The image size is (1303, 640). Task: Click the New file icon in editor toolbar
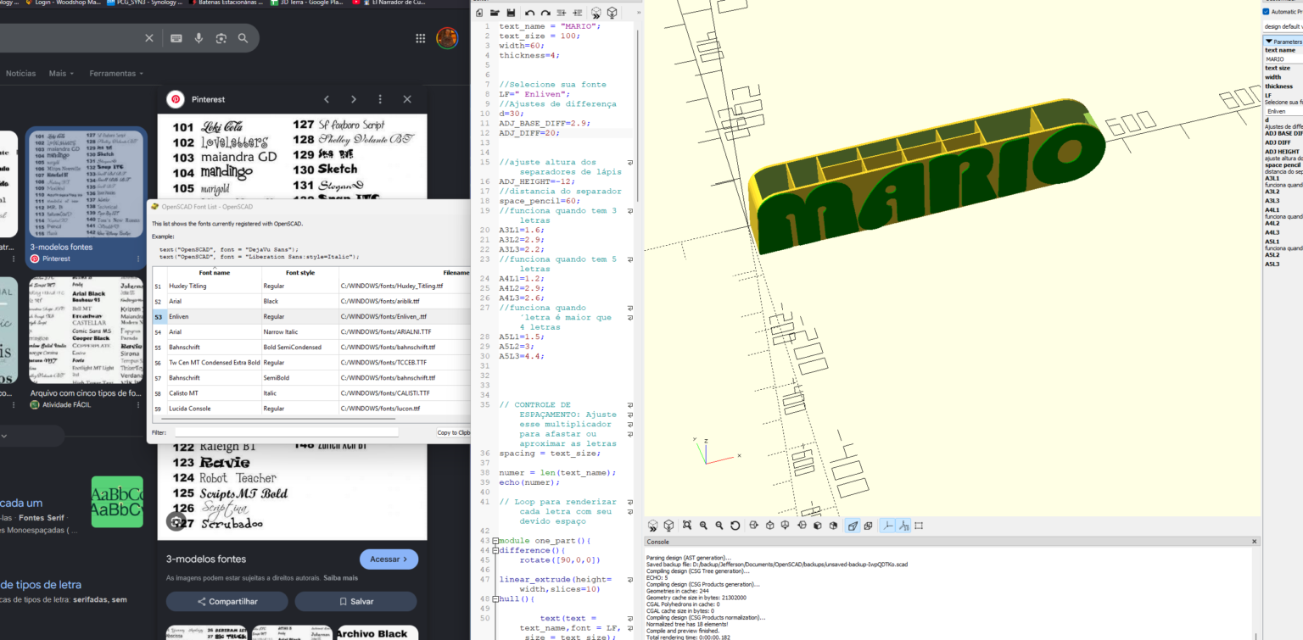point(479,13)
